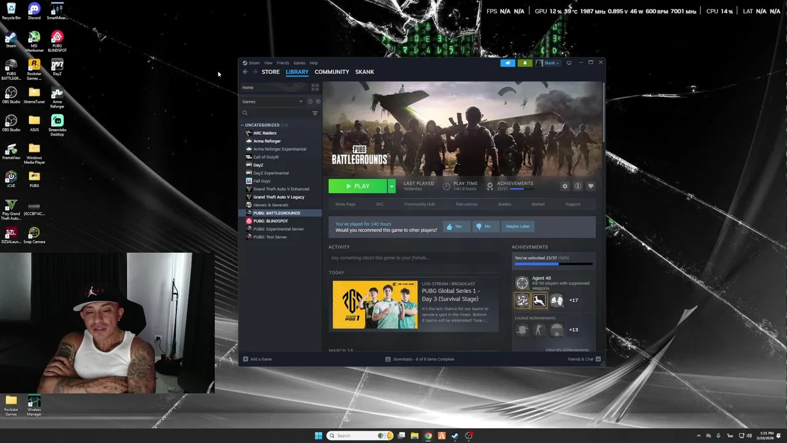Open PUBG Global Series broadcast thumbnail
Viewport: 787px width, 443px height.
375,305
